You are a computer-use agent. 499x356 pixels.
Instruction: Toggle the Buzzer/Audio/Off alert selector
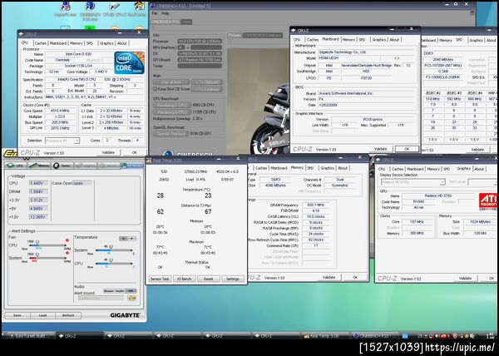tap(120, 291)
